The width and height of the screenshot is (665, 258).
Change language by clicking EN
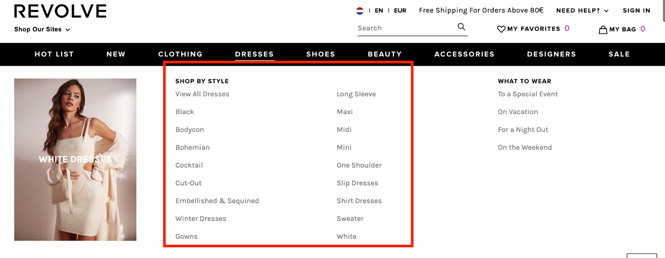378,10
